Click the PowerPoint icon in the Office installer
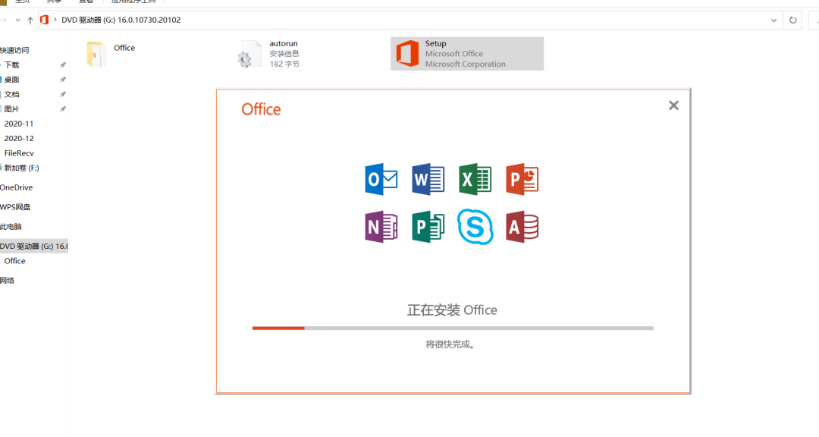Screen dimensions: 819x437 [x=522, y=179]
